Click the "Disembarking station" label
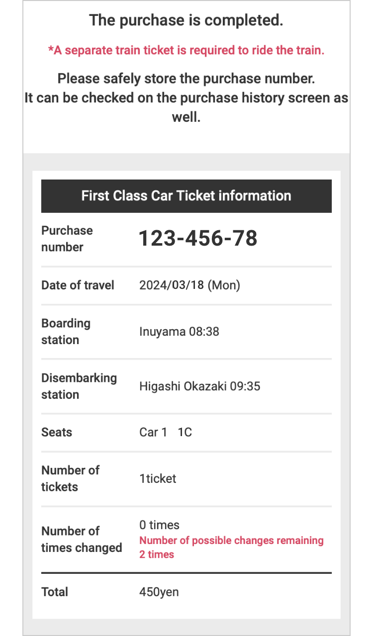The image size is (373, 636). (x=79, y=386)
